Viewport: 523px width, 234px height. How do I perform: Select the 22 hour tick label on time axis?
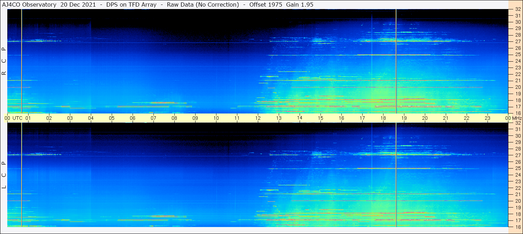point(467,118)
